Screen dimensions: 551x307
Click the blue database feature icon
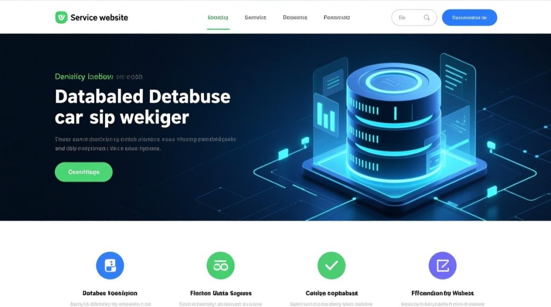110,266
